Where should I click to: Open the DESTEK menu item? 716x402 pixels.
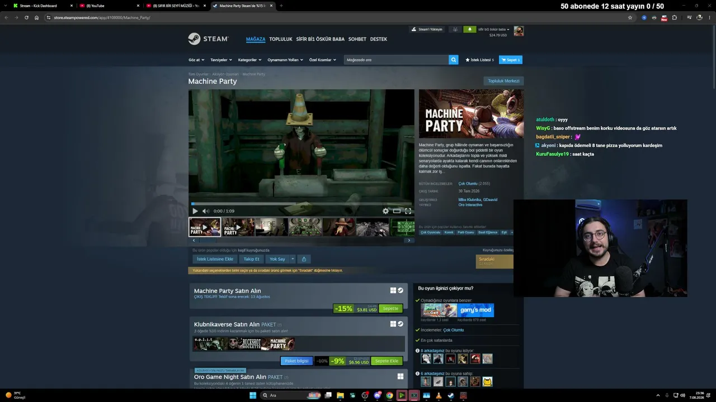tap(379, 39)
